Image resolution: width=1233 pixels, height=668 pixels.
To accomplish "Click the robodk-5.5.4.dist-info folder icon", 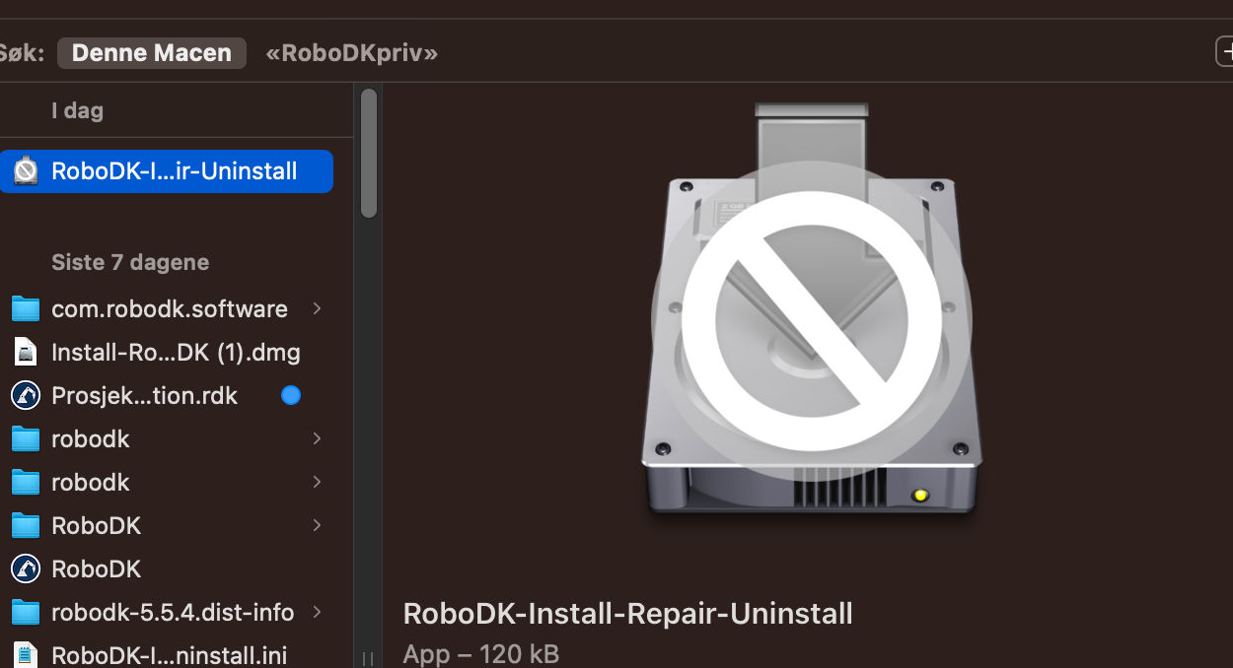I will point(26,613).
